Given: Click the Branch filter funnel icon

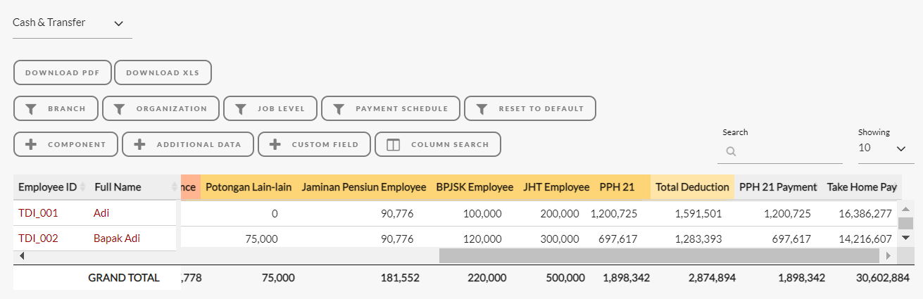Looking at the screenshot, I should 31,109.
